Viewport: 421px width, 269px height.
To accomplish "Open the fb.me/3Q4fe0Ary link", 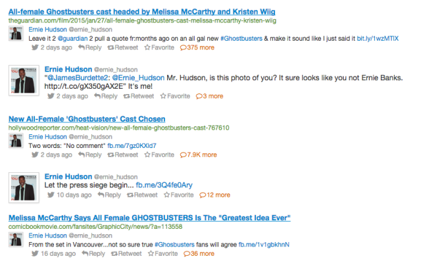I will tap(164, 185).
